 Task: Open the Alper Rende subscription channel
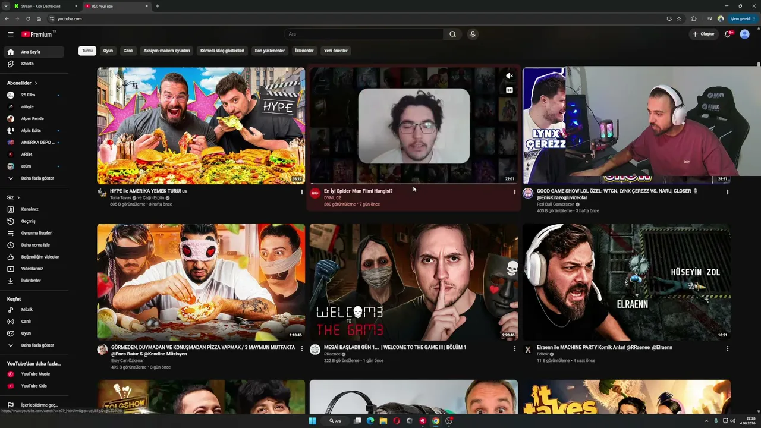pyautogui.click(x=34, y=119)
